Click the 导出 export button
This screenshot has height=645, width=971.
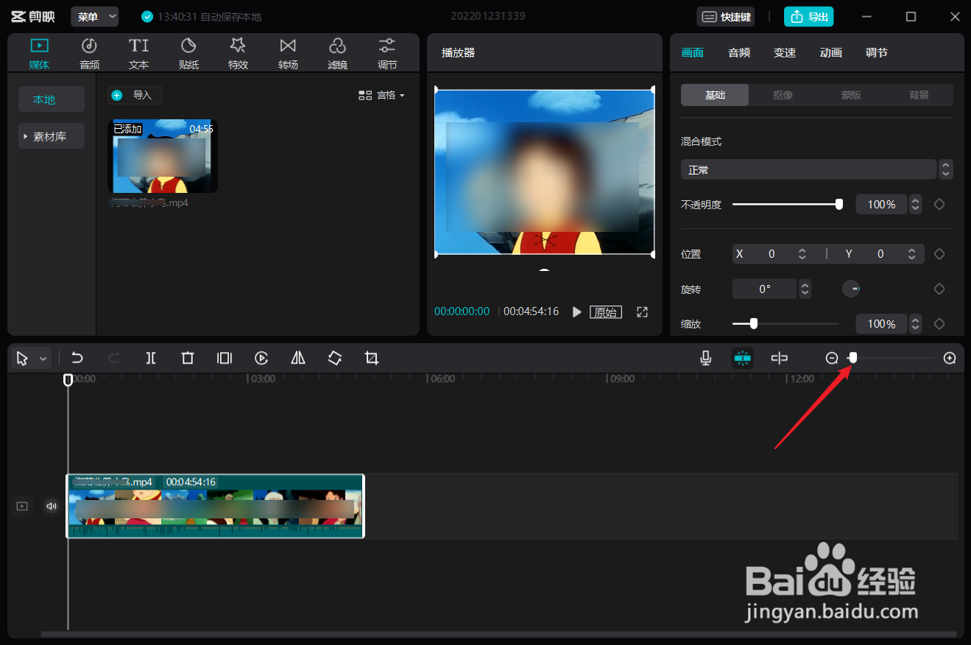(x=808, y=16)
